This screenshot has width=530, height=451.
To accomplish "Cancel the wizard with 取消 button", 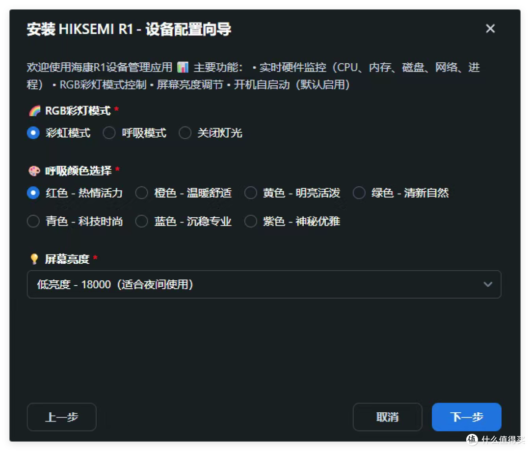I will tap(387, 417).
